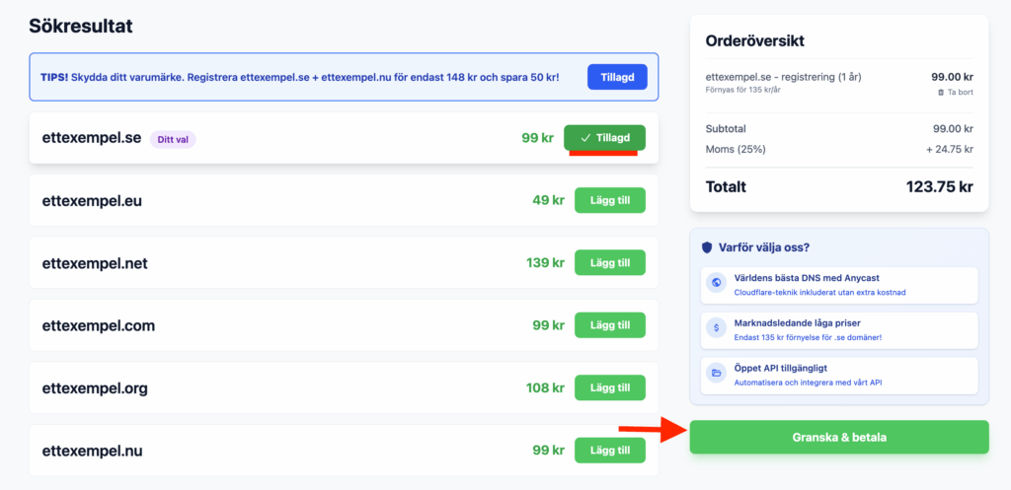Add ettexempel.net with Lägg till
This screenshot has height=490, width=1011.
[609, 263]
